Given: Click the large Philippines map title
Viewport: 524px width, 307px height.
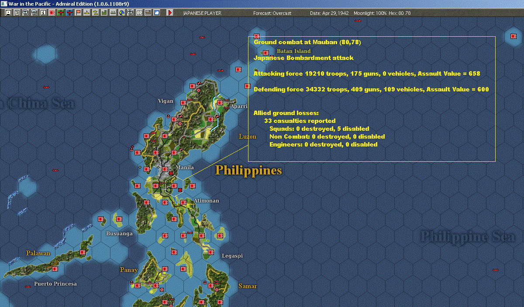Looking at the screenshot, I should click(248, 170).
